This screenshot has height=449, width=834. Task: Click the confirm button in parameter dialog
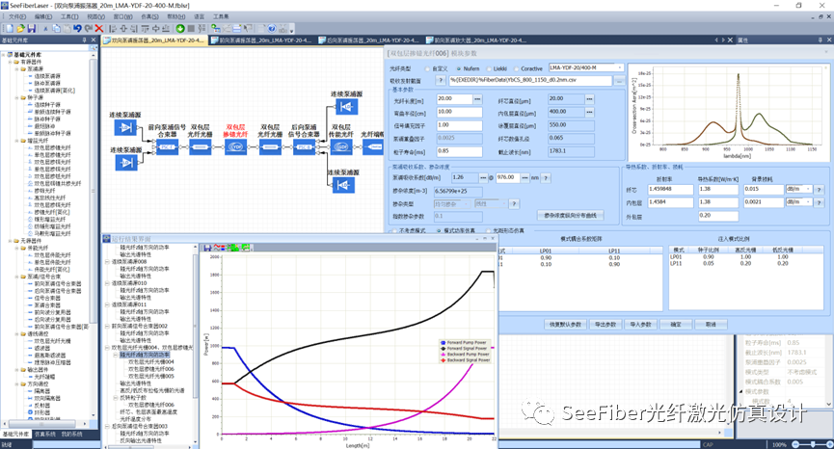(676, 324)
